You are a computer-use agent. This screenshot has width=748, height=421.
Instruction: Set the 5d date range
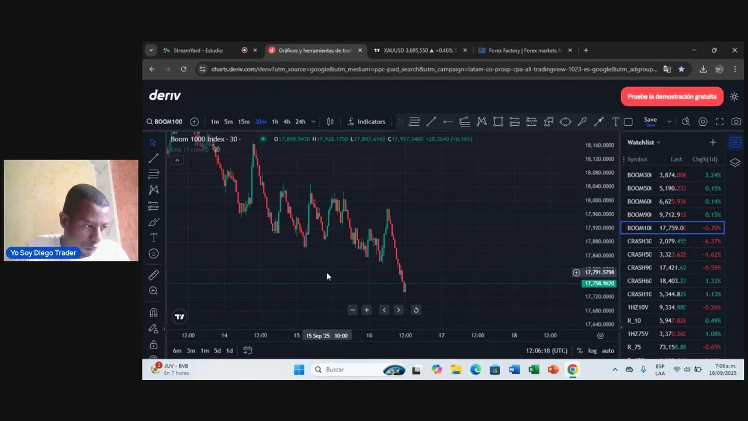click(x=217, y=351)
